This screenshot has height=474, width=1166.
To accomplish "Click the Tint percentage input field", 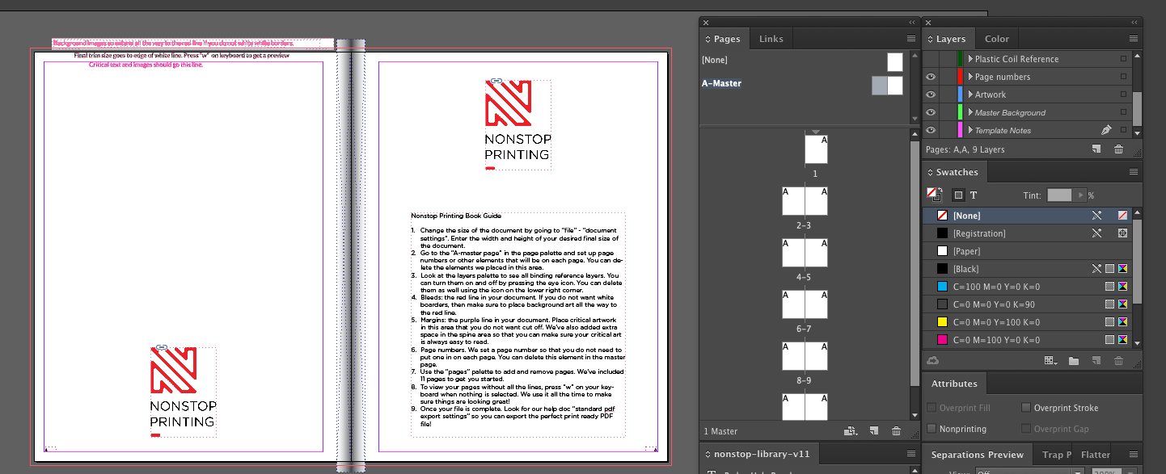I will click(1059, 195).
